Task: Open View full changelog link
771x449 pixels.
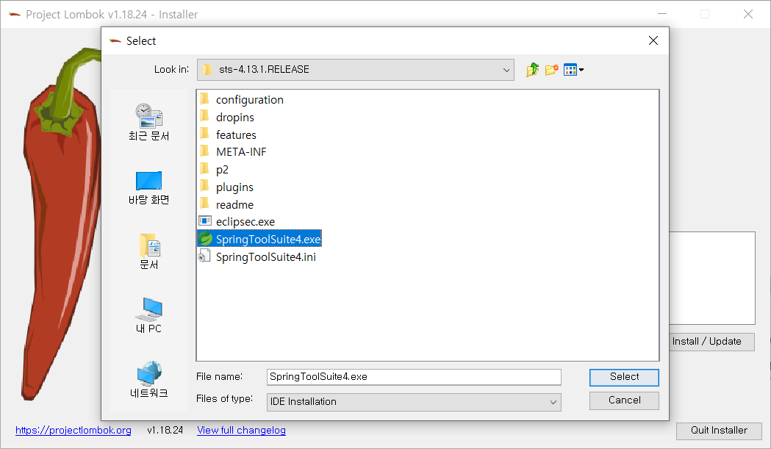Action: point(241,431)
